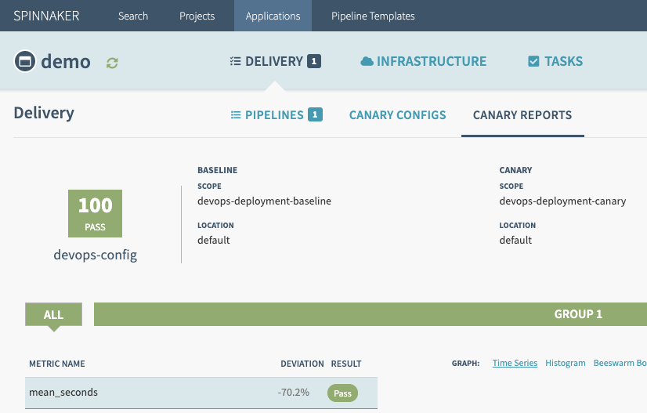Click the Pipelines list icon
The width and height of the screenshot is (647, 413).
point(236,115)
